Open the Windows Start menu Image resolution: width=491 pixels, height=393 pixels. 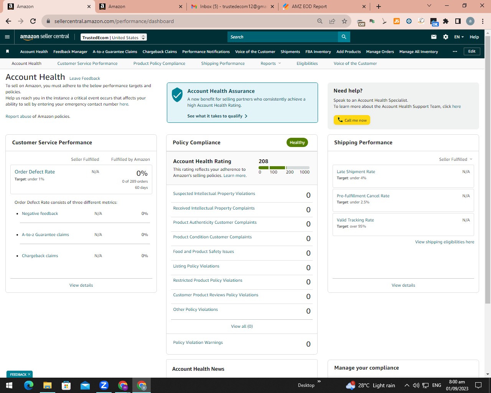(x=9, y=385)
